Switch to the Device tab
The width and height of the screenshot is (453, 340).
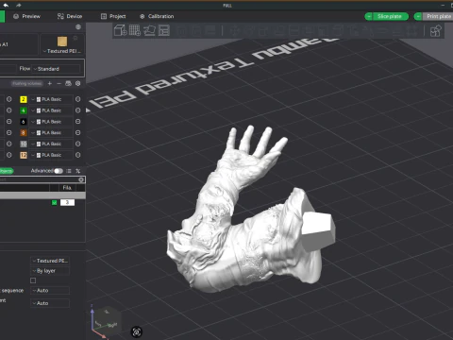coord(70,16)
